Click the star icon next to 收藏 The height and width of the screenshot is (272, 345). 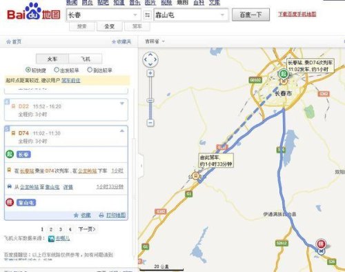click(x=76, y=215)
